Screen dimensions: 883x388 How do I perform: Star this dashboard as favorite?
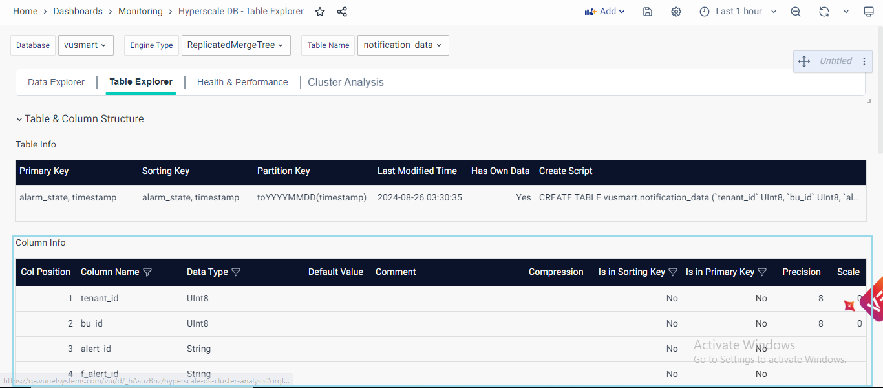320,12
